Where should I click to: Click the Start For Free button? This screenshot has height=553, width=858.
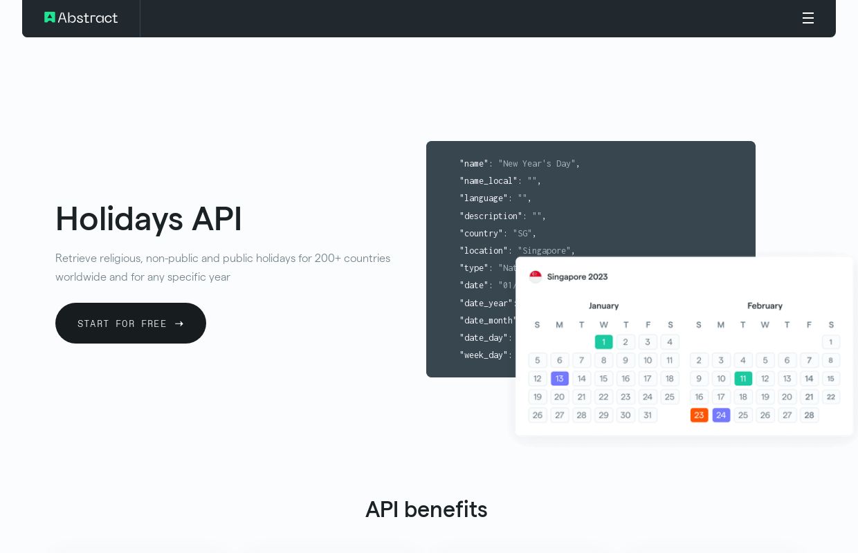[131, 324]
